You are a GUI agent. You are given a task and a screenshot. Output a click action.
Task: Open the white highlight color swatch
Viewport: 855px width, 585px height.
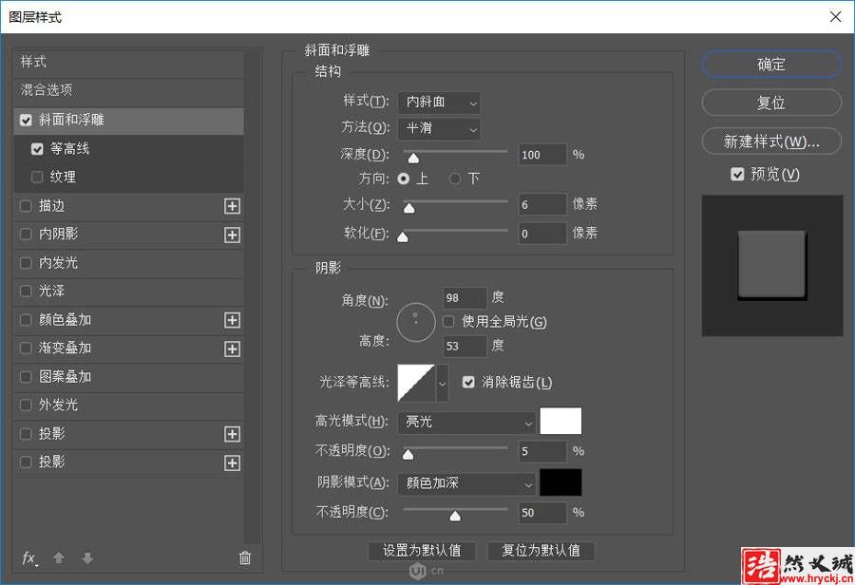point(560,421)
